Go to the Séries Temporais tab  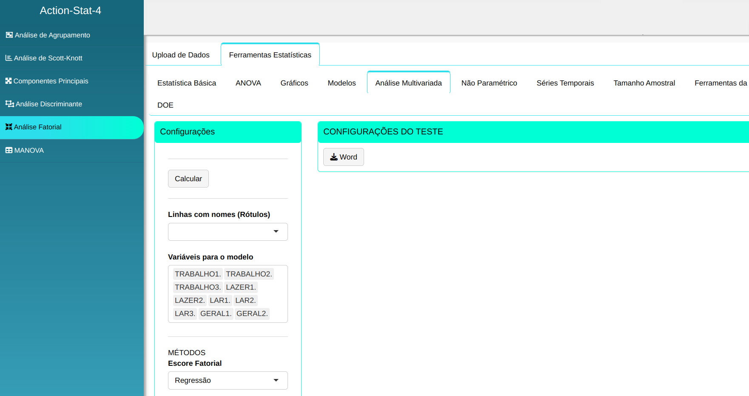tap(565, 83)
